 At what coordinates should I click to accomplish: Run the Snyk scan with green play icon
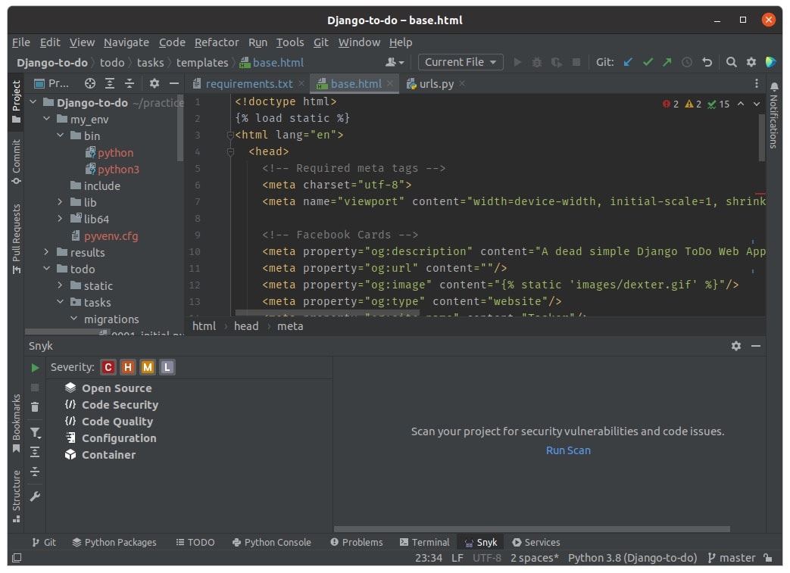click(x=35, y=368)
